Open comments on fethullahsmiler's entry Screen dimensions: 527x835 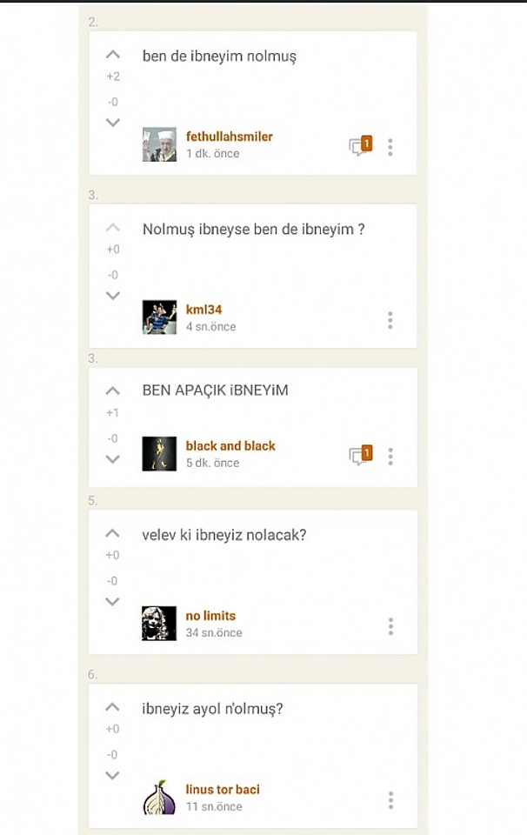click(360, 145)
